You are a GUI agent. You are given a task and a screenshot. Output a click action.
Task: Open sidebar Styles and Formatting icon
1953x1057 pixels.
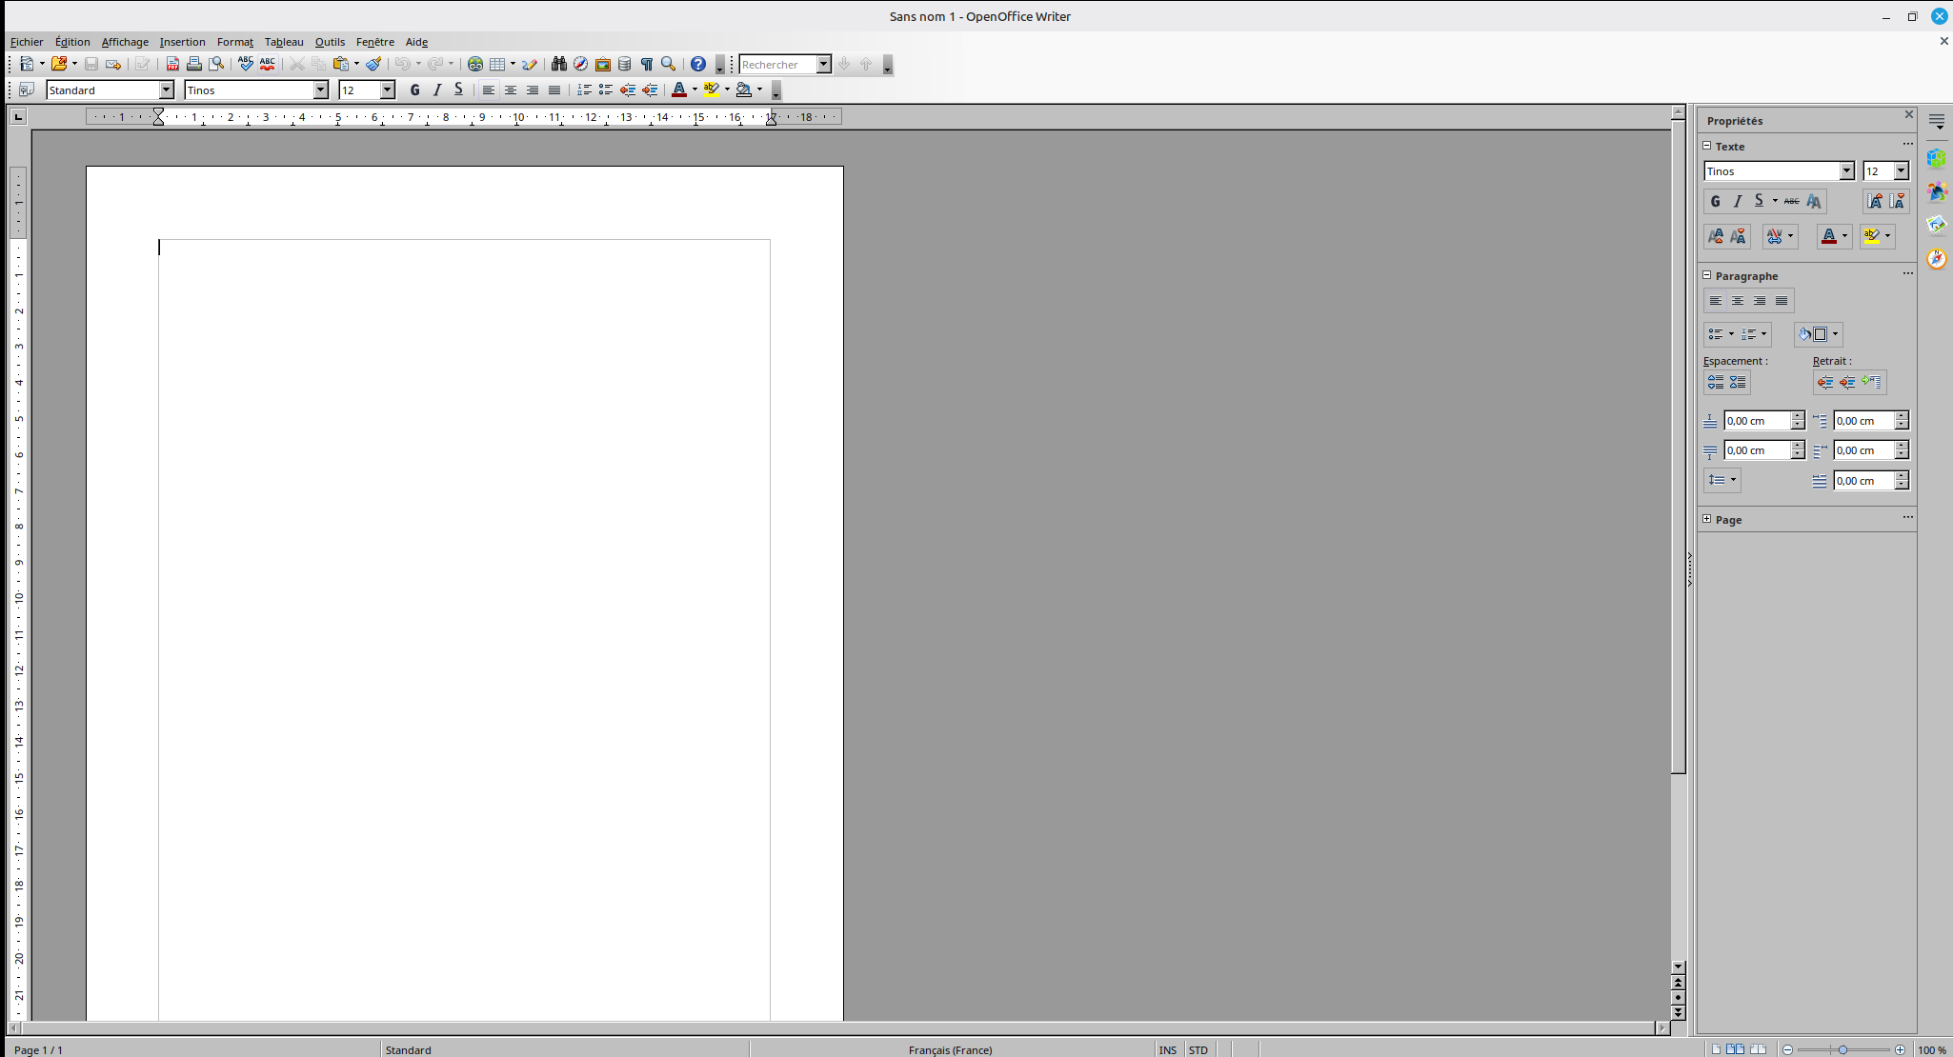(1936, 191)
